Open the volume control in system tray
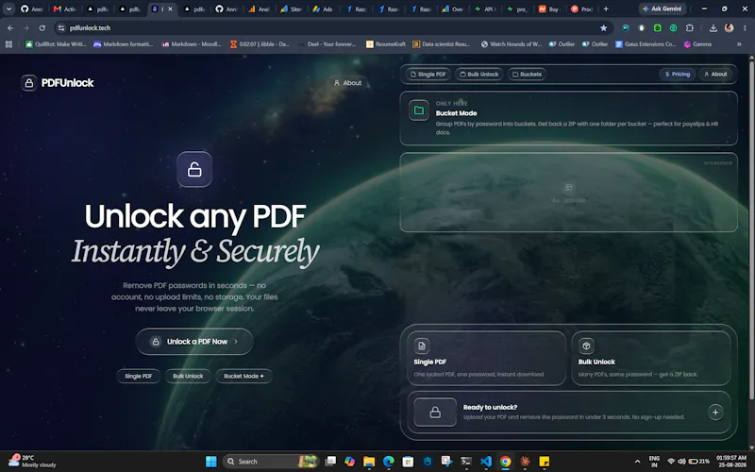This screenshot has width=755, height=472. pos(681,462)
